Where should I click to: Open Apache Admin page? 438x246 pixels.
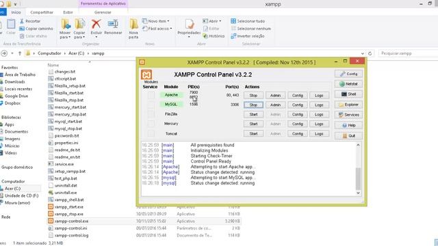(275, 96)
